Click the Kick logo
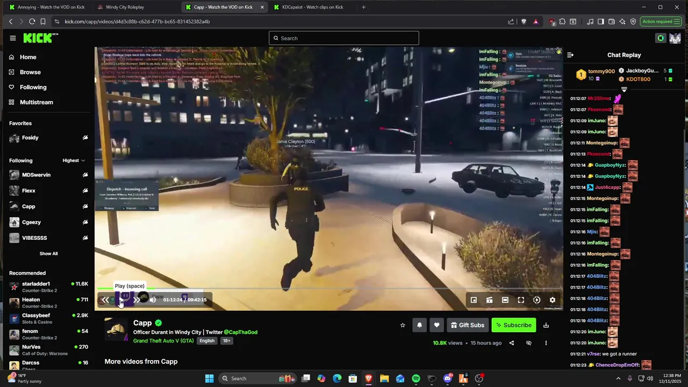Image resolution: width=688 pixels, height=387 pixels. tap(40, 38)
